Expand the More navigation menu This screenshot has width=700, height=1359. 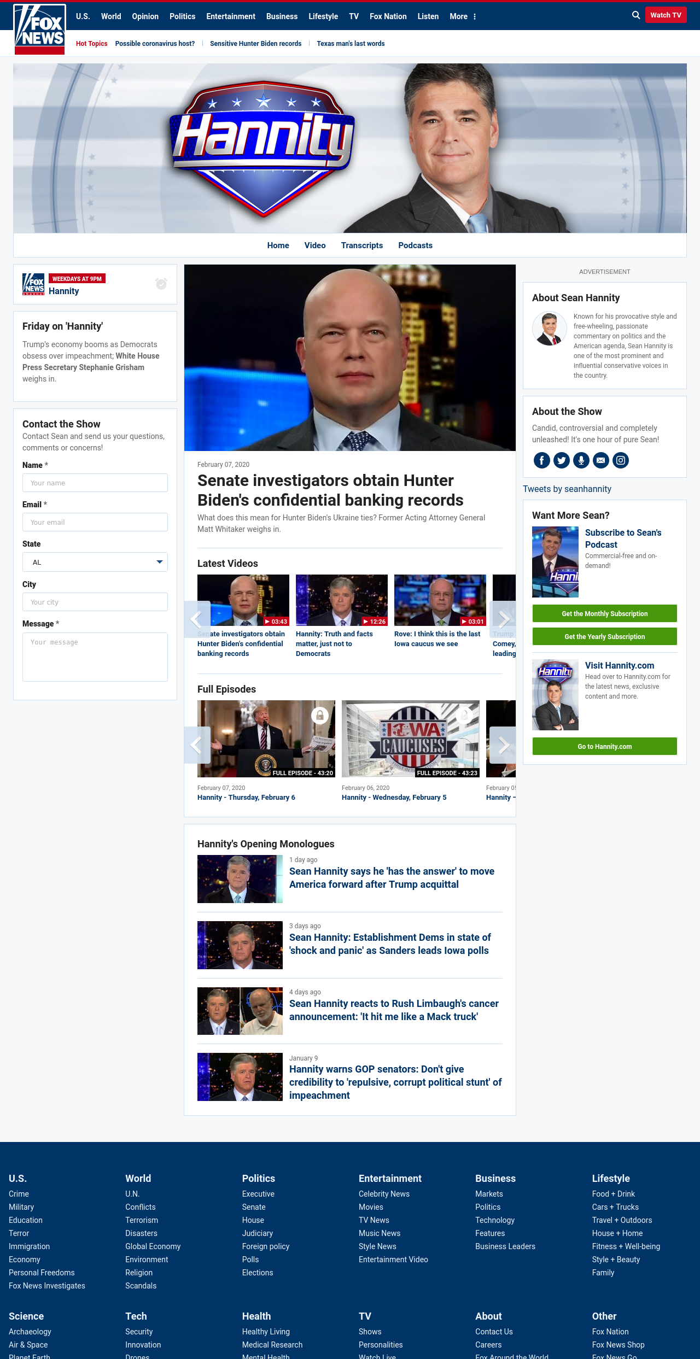[463, 16]
